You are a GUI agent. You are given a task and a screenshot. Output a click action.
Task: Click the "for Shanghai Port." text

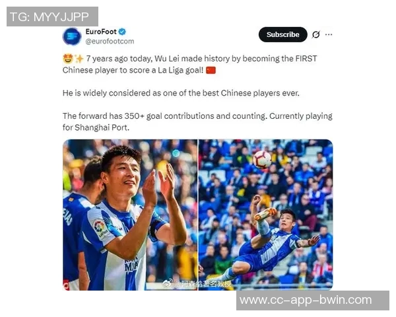click(x=95, y=127)
